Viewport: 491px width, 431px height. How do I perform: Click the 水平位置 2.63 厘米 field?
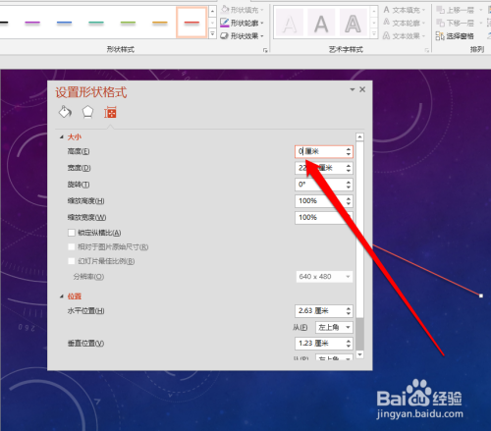[324, 310]
